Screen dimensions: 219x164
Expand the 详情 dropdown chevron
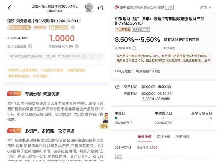click(x=210, y=8)
